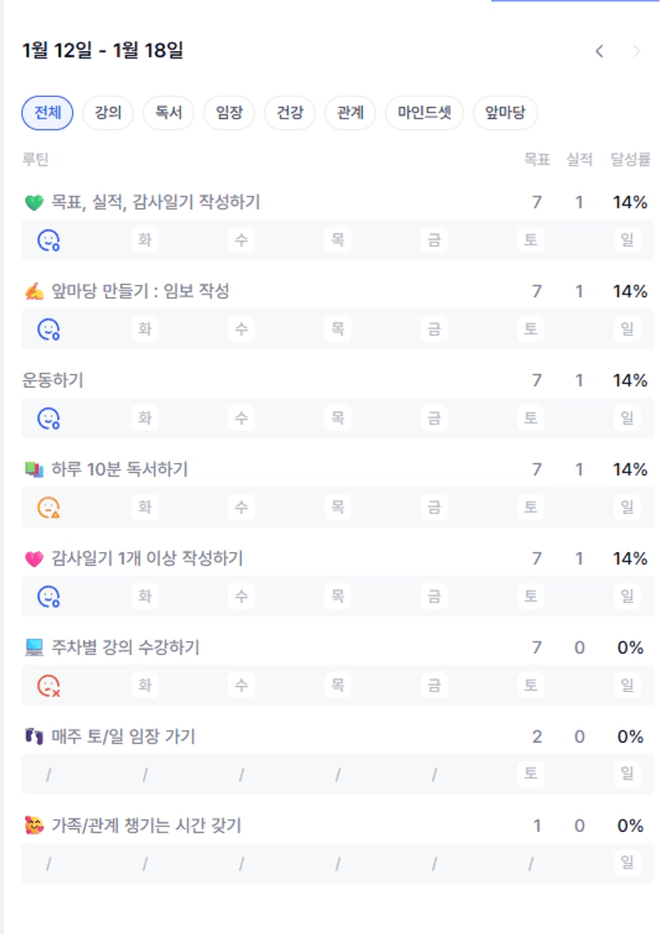The width and height of the screenshot is (669, 934).
Task: Click the red sad face for 주차별 강의 수강하기
Action: [x=49, y=686]
